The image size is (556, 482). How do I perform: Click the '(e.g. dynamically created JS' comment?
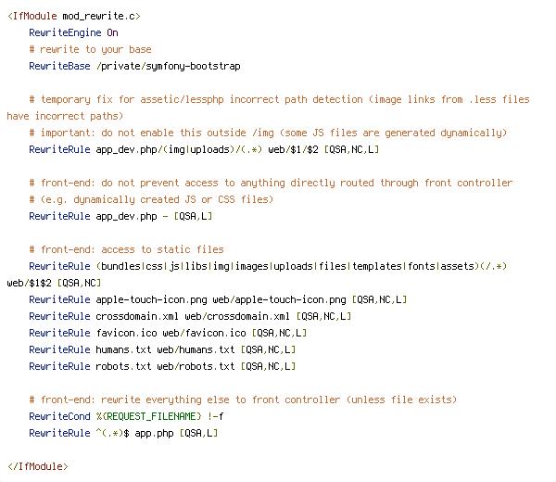(x=151, y=199)
